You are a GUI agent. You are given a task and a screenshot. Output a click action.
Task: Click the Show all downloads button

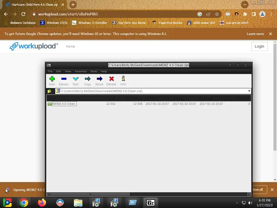tap(259, 190)
